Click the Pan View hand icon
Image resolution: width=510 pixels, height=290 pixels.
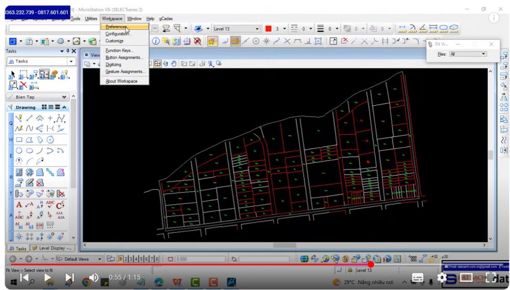click(x=173, y=64)
